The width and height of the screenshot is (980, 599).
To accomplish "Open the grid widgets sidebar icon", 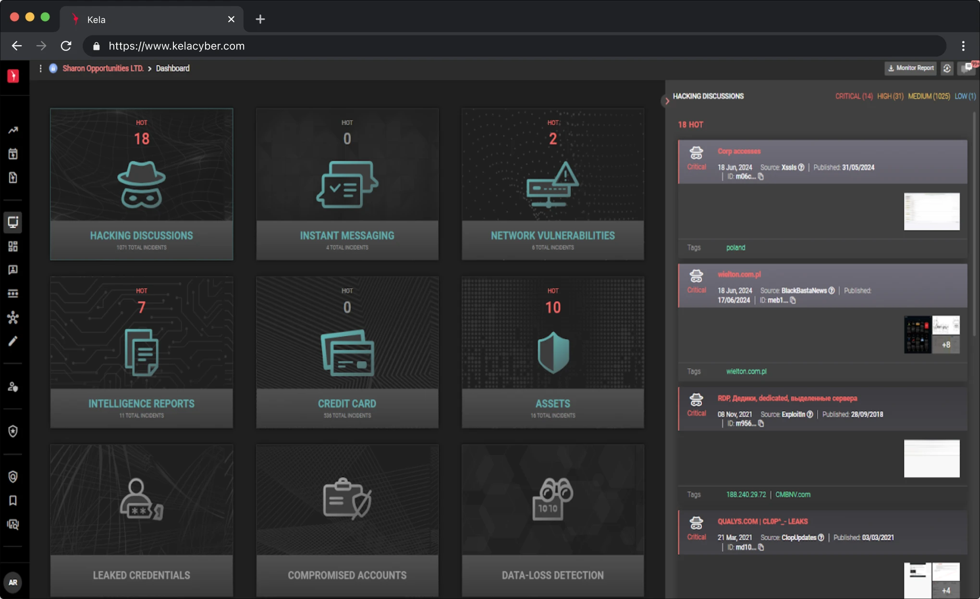I will 13,246.
